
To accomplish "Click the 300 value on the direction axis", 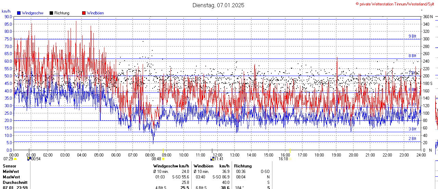I will [x=426, y=39].
